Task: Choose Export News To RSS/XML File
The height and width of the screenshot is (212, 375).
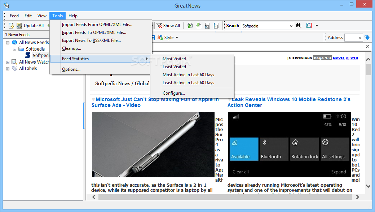Action: (x=101, y=40)
